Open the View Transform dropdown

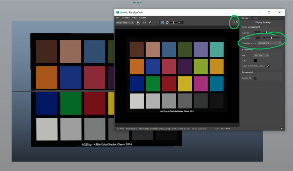pos(269,43)
